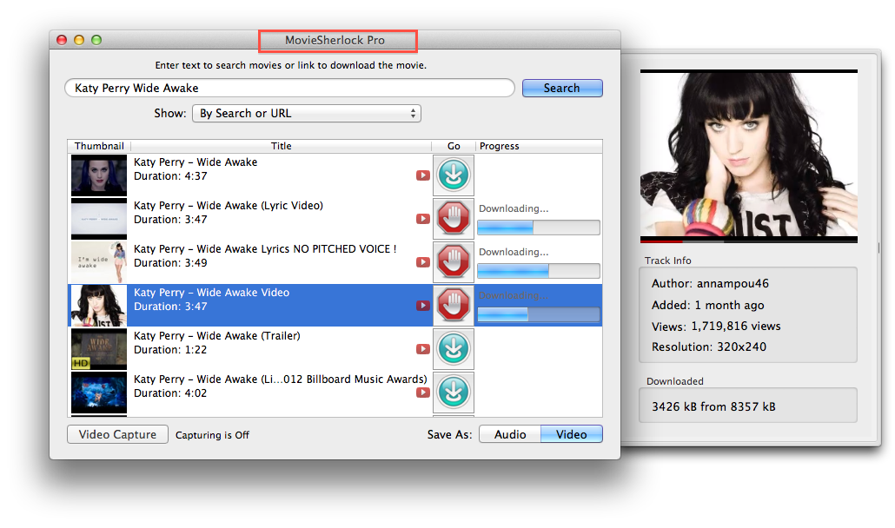Open YouTube icon for Wide Awake Video row
Screen dimensions: 895x528
(x=423, y=306)
